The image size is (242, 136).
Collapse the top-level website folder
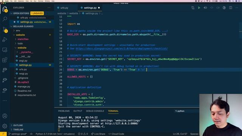point(32,35)
